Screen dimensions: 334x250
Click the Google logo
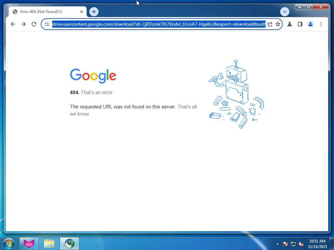click(93, 76)
